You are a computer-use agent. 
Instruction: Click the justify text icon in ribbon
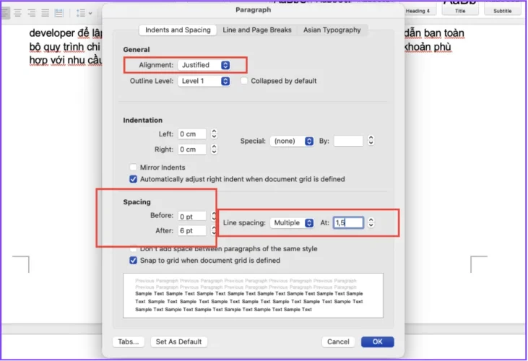tap(46, 13)
